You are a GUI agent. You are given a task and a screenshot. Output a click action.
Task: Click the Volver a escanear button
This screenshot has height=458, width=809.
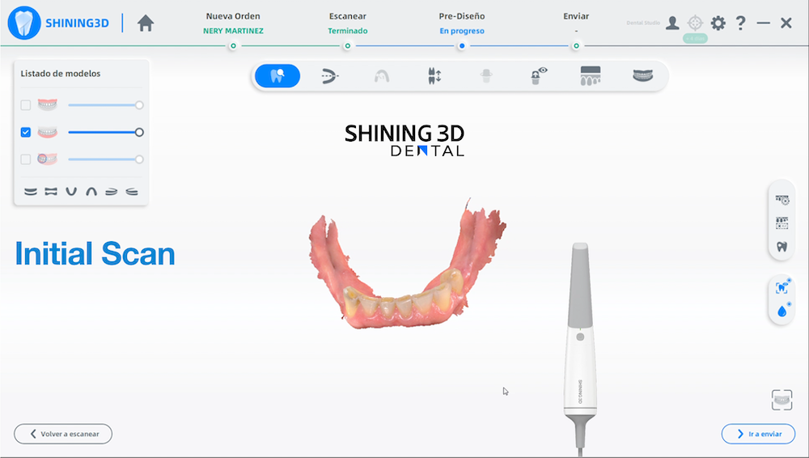pyautogui.click(x=63, y=434)
